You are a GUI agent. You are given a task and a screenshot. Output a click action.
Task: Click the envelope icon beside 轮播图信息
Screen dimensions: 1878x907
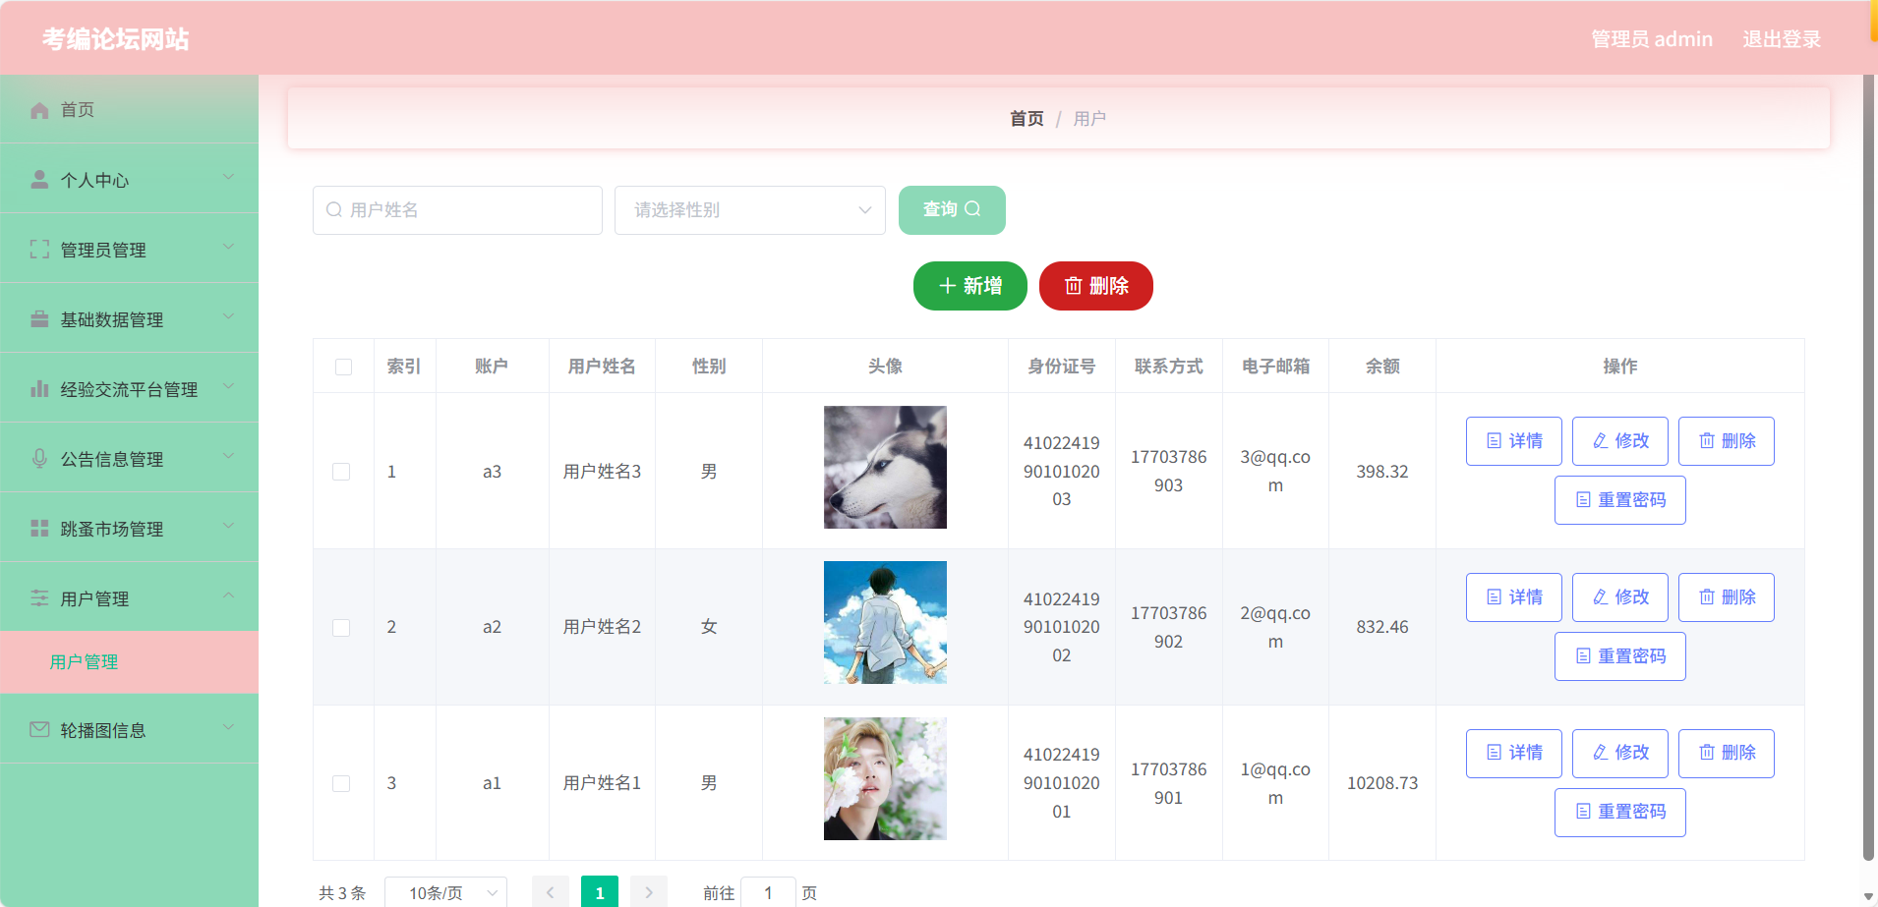tap(39, 730)
